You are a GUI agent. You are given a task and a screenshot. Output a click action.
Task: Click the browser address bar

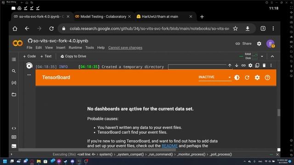(149, 28)
